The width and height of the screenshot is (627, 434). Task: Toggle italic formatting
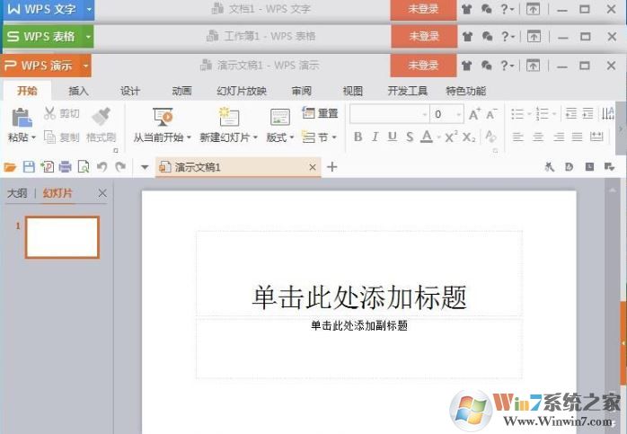click(x=375, y=137)
